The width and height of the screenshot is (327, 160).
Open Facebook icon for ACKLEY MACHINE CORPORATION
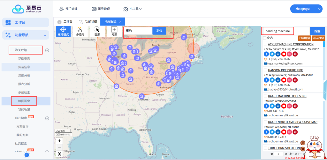pos(266,54)
